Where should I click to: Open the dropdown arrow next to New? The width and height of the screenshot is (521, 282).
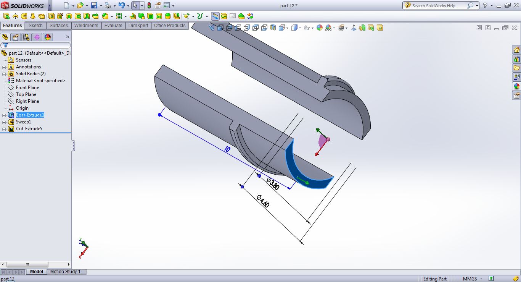pos(73,6)
